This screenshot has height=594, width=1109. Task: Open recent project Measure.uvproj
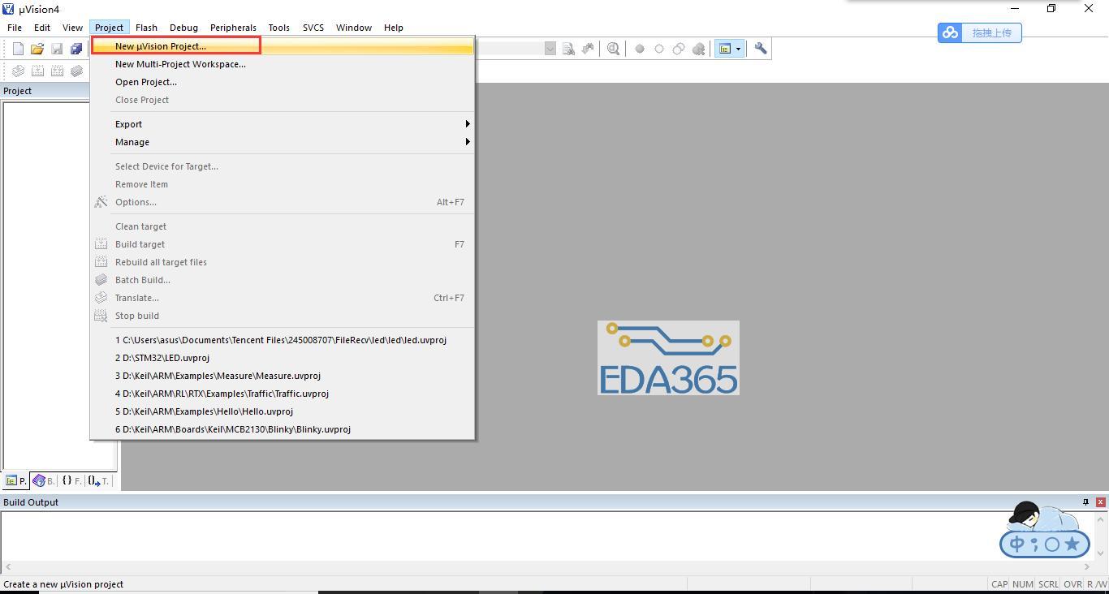pyautogui.click(x=283, y=376)
